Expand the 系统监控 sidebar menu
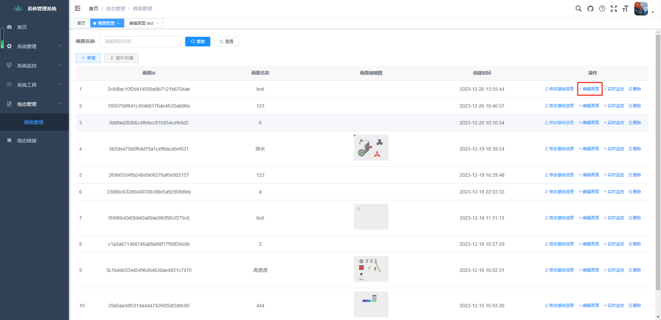 coord(34,66)
